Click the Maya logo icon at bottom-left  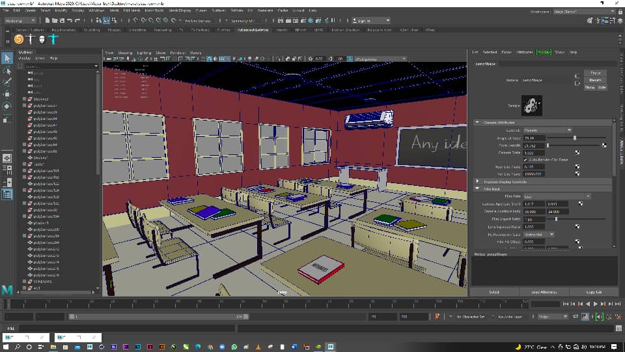(7, 289)
